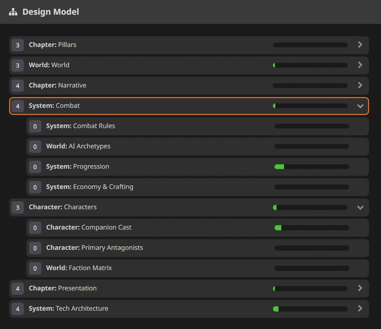Expand the Chapter: Presentation row chevron
Viewport: 381px width, 329px height.
(x=360, y=288)
